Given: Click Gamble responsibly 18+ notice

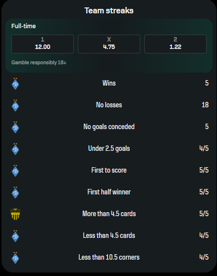Looking at the screenshot, I should [x=39, y=62].
